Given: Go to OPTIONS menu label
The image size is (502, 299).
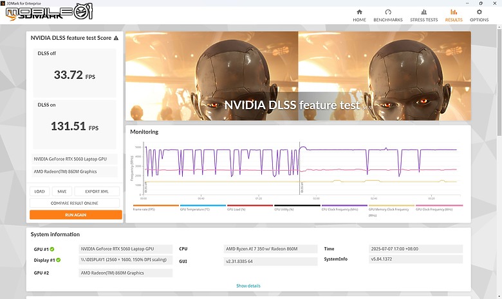Looking at the screenshot, I should click(479, 20).
